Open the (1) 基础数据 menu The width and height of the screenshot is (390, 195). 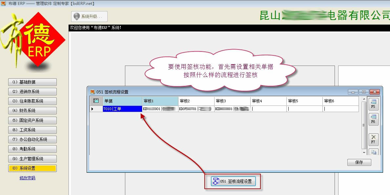click(x=32, y=82)
